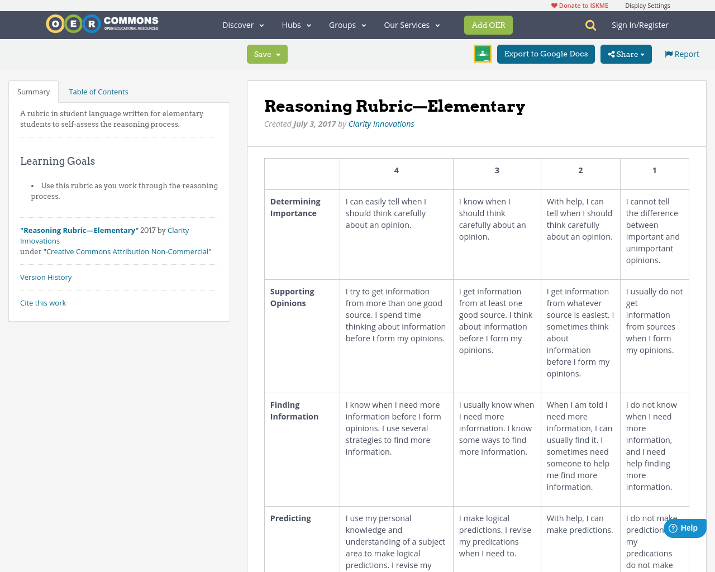Open the "Reasoning Rubric—Elementary" citation link
The image size is (715, 572).
79,230
